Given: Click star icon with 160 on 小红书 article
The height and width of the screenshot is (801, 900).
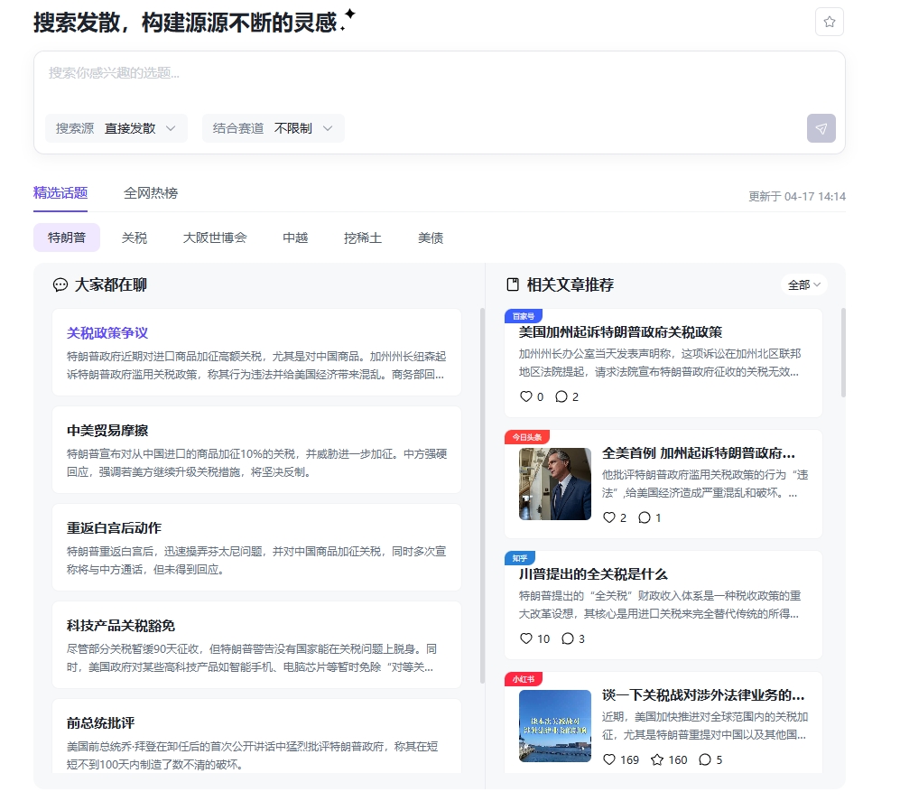Looking at the screenshot, I should [x=657, y=759].
